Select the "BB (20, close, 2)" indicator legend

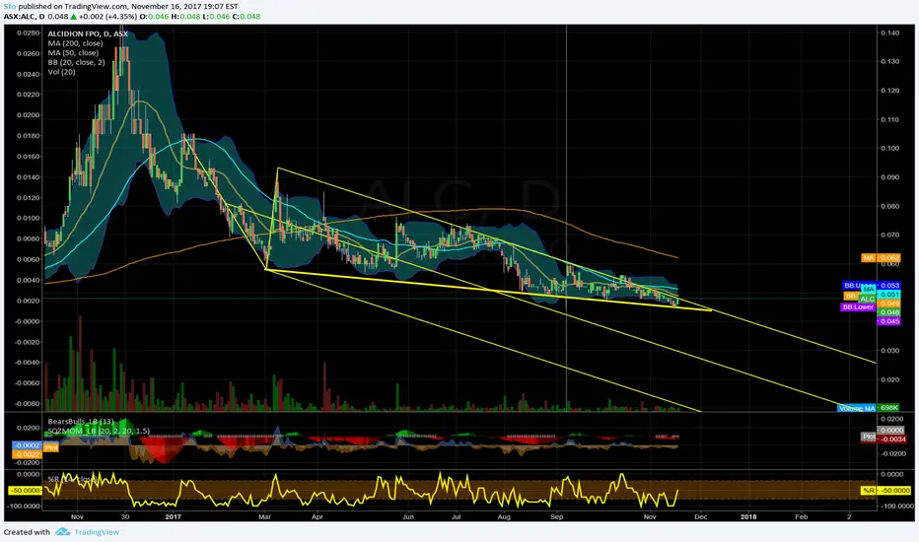[x=76, y=62]
